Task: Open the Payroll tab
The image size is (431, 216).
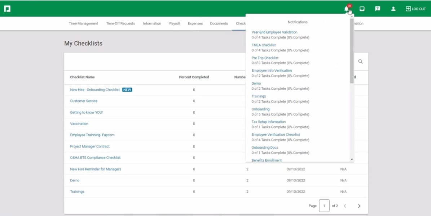Action: [175, 23]
